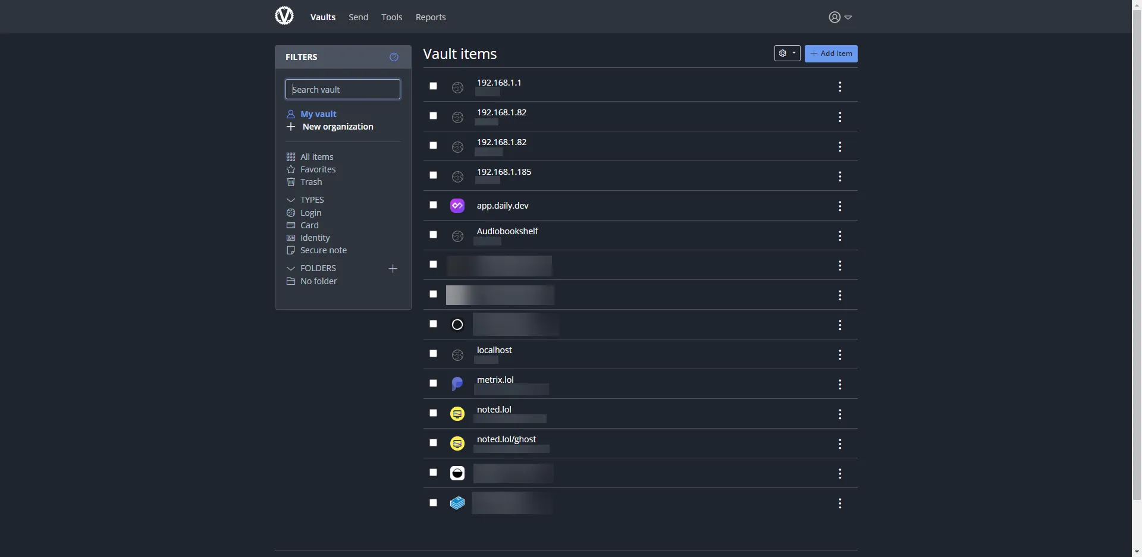Screen dimensions: 1142x557
Task: Click the app.daily.dev item icon
Action: [x=457, y=206]
